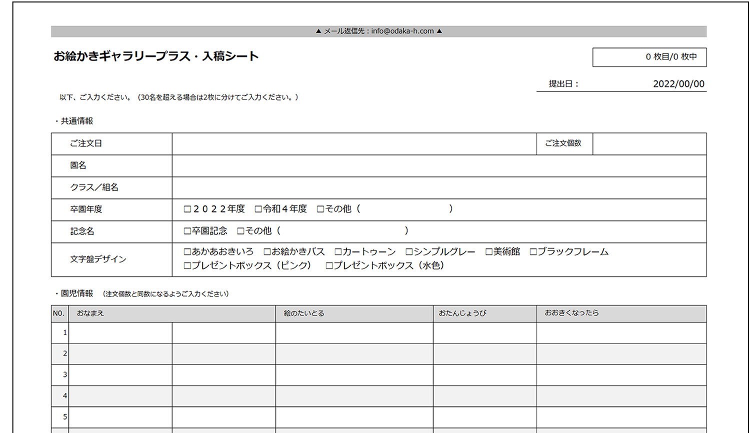
Task: Click the 提出日 date 2022/00/00
Action: pyautogui.click(x=678, y=84)
